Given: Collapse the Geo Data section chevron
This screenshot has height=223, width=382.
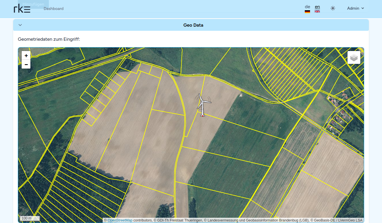Looking at the screenshot, I should click(20, 25).
